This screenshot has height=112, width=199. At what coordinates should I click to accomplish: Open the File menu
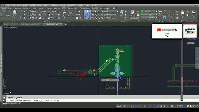(x=8, y=6)
